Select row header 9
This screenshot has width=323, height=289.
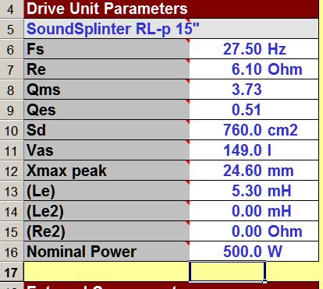(12, 110)
